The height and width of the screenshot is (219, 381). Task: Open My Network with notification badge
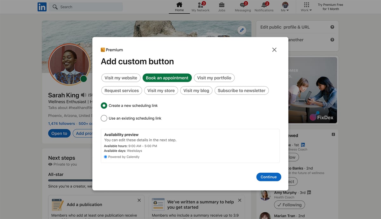pos(200,7)
